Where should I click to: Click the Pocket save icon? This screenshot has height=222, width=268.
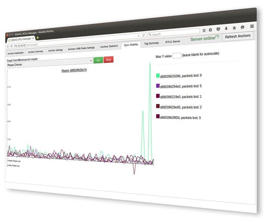[218, 29]
